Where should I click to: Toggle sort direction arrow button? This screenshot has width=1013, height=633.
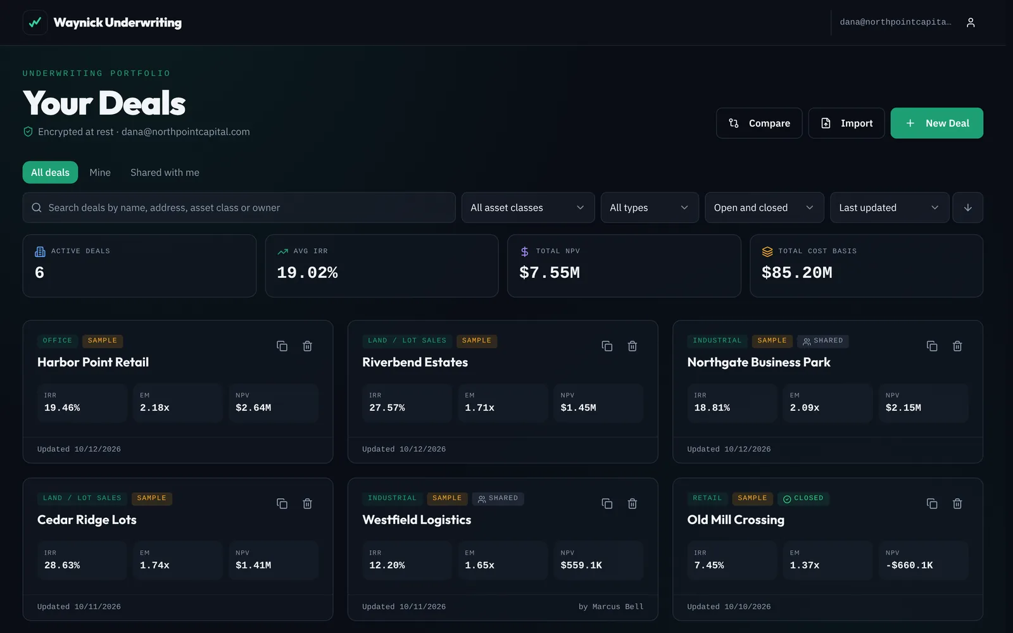pos(968,208)
